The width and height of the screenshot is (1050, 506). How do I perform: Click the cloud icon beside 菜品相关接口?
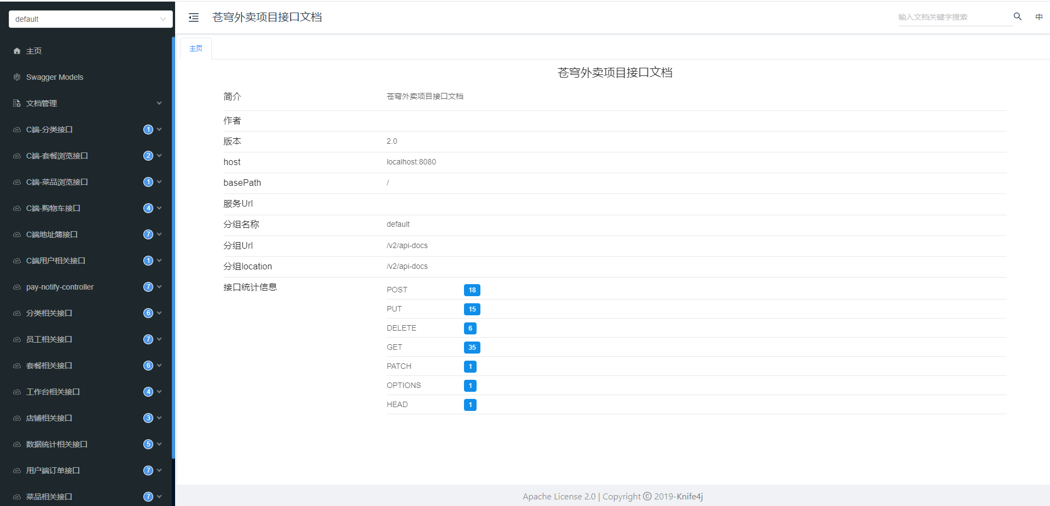click(17, 497)
